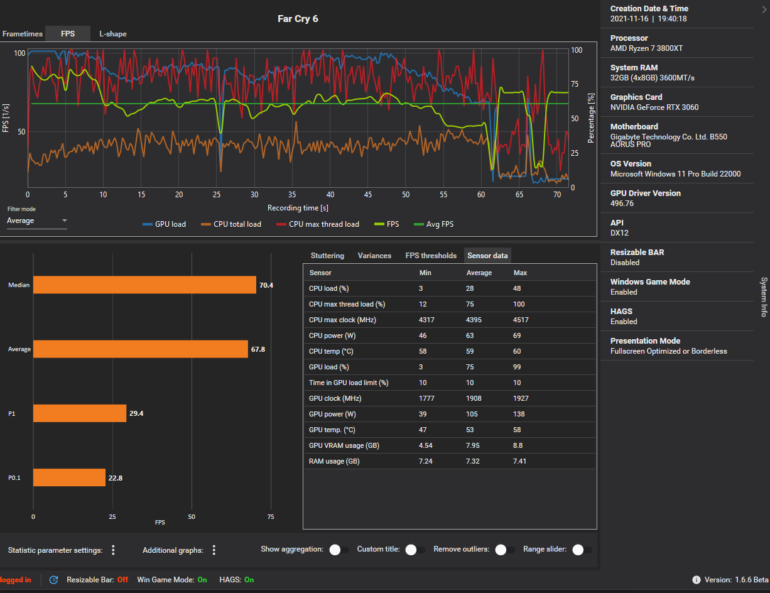Click the P0.1 FPS bar

pyautogui.click(x=69, y=477)
